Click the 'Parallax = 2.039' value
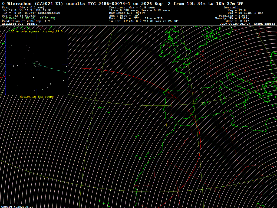This screenshot has height=208, width=277. [234, 16]
